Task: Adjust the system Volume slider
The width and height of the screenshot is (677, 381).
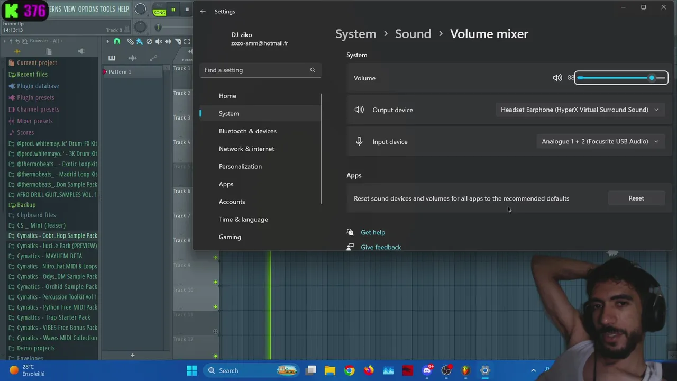Action: pyautogui.click(x=621, y=78)
